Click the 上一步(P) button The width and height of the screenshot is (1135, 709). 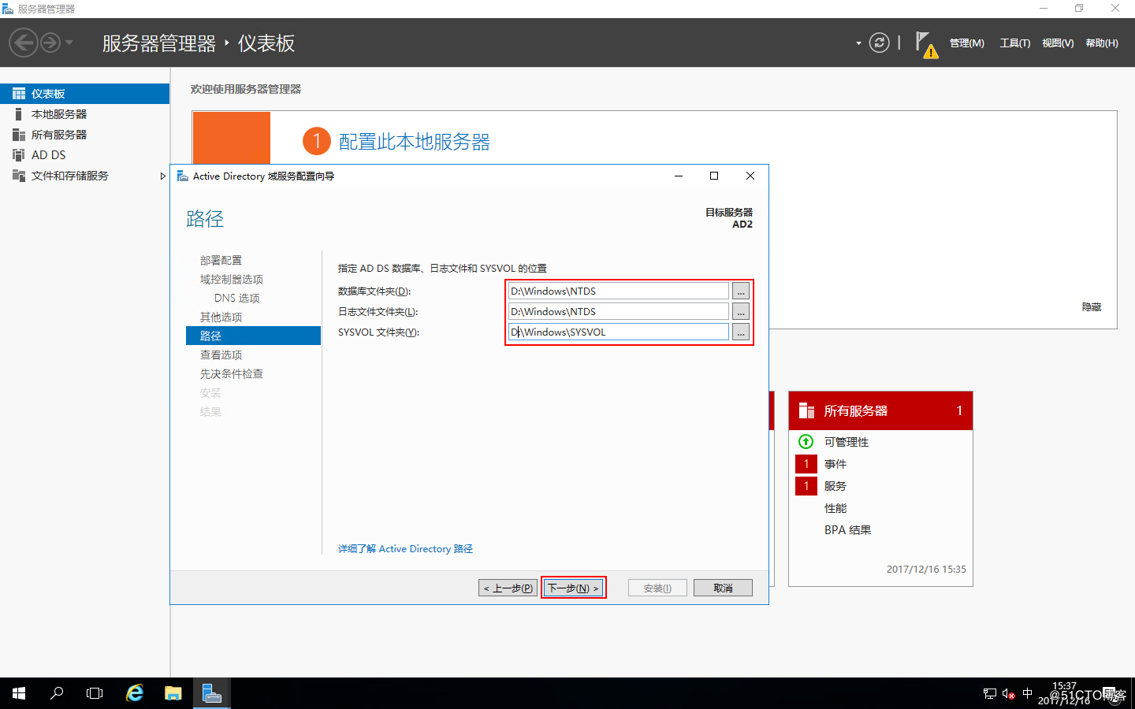508,588
